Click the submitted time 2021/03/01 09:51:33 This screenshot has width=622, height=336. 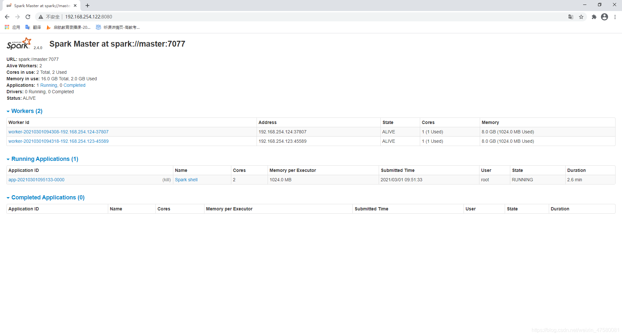401,180
